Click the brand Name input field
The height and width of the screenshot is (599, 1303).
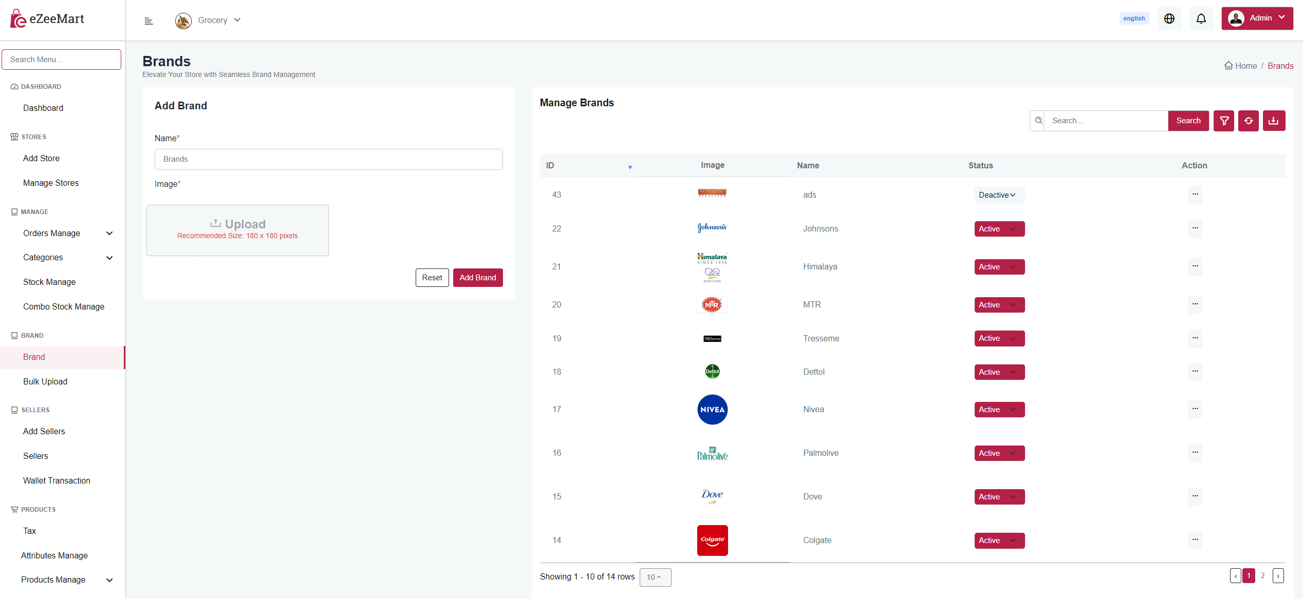coord(328,159)
